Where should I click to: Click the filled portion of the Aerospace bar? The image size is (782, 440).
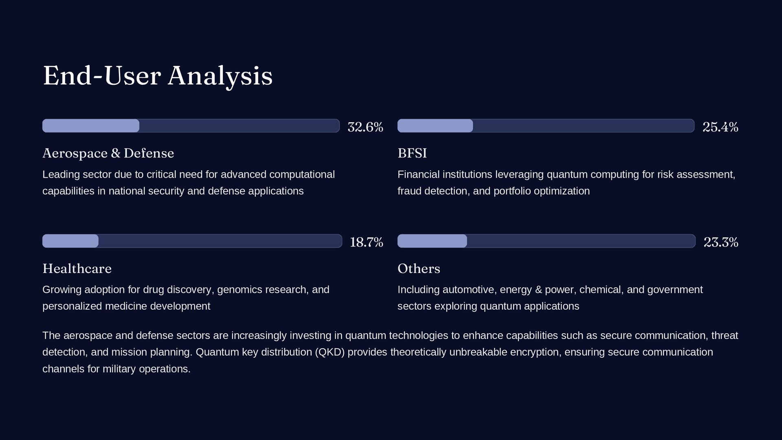(91, 125)
